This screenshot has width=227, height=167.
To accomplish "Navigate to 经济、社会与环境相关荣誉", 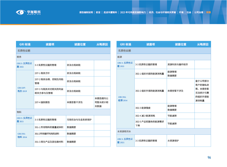I will [162, 12].
